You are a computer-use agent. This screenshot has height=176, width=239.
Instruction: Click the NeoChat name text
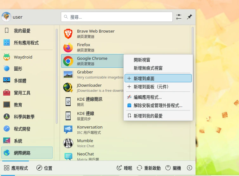coord(85,154)
